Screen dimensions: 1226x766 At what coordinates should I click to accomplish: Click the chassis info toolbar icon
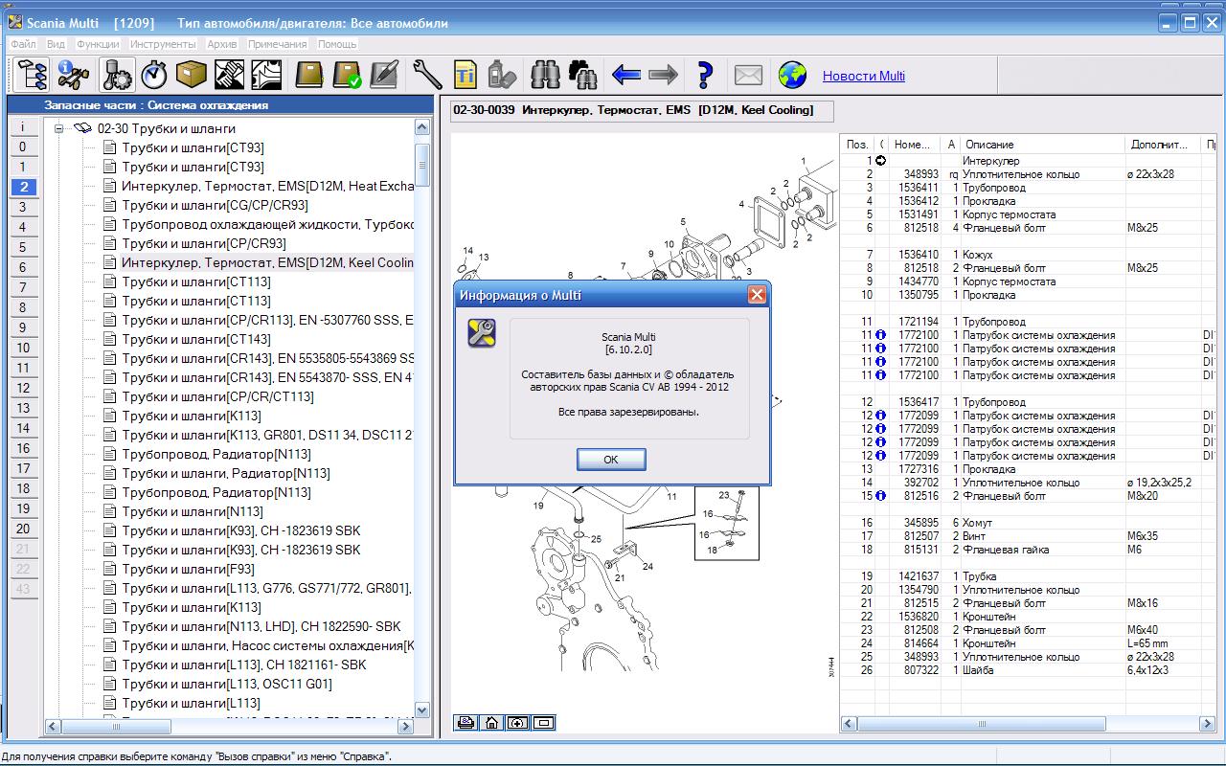pyautogui.click(x=74, y=75)
